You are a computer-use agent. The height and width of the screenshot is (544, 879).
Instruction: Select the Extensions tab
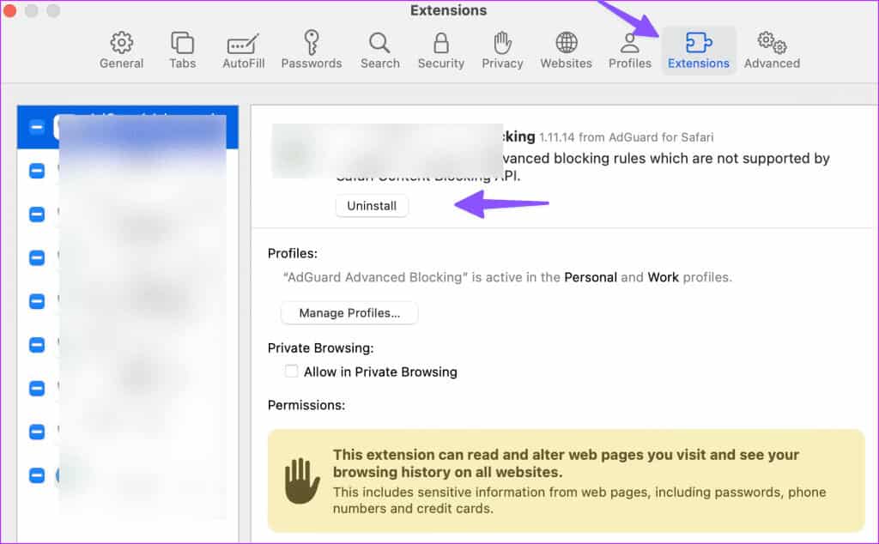tap(698, 51)
